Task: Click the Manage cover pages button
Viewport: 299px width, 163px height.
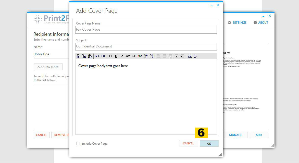Action: (235, 135)
